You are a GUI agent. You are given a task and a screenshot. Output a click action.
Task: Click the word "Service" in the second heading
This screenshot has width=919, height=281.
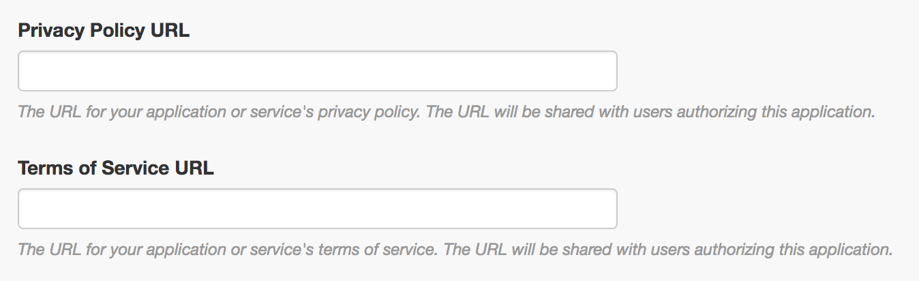coord(134,168)
